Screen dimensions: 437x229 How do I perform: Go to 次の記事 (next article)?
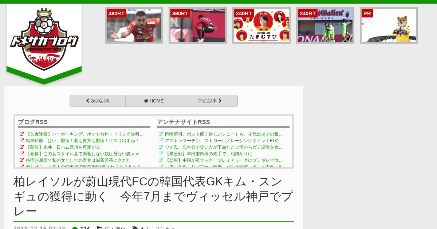pyautogui.click(x=98, y=101)
